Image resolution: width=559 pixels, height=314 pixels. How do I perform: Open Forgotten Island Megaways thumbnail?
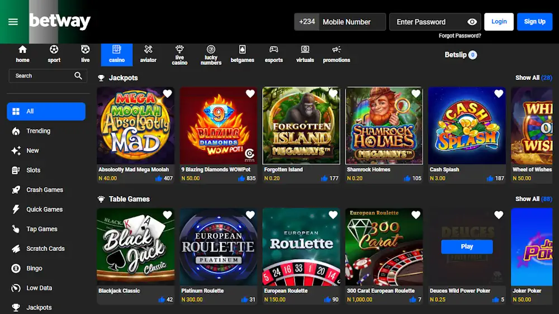(x=301, y=126)
